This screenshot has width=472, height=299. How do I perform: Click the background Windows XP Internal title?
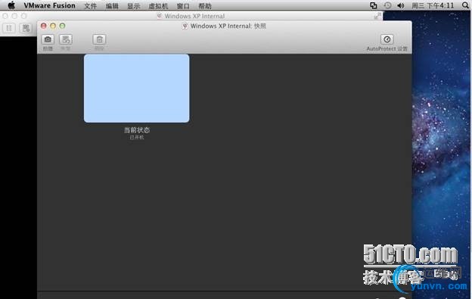click(x=194, y=16)
